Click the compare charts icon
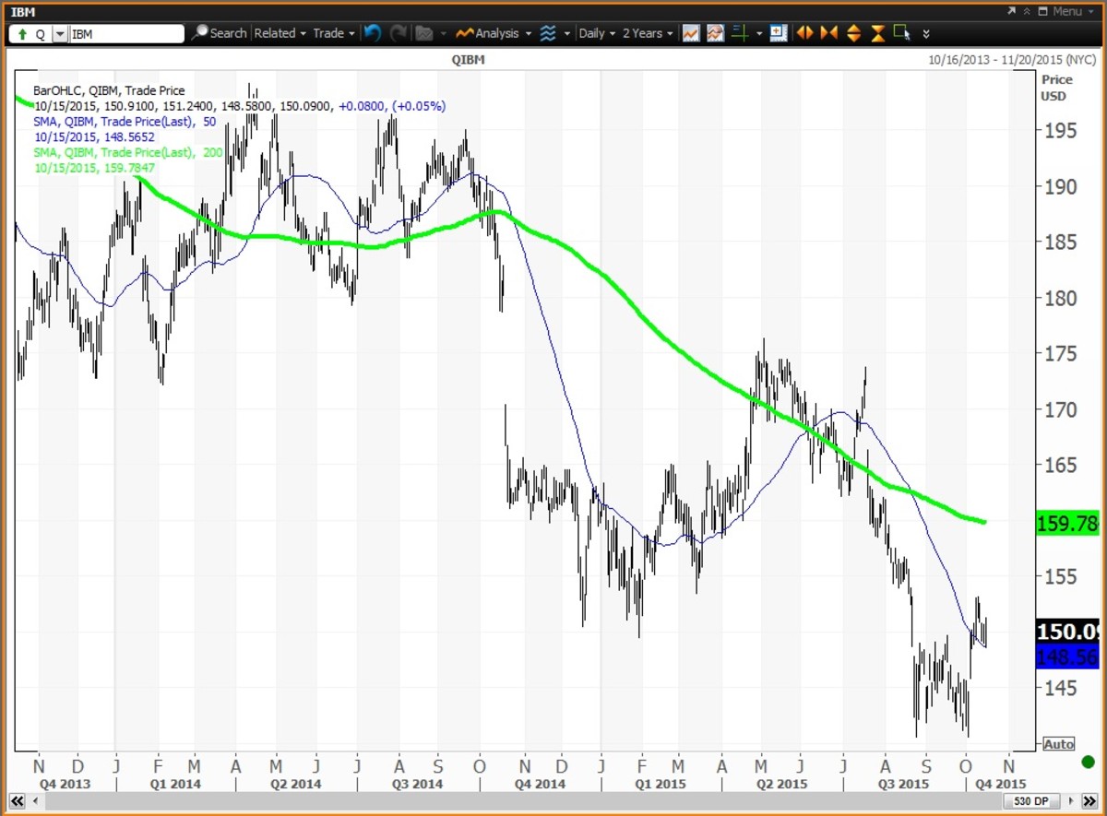 coord(715,33)
